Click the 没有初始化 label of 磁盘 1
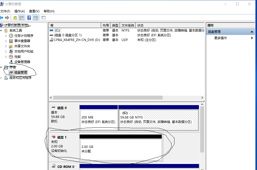The height and width of the screenshot is (170, 257). click(59, 151)
